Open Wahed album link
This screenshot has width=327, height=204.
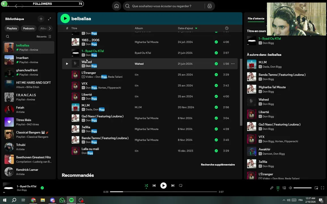(139, 64)
